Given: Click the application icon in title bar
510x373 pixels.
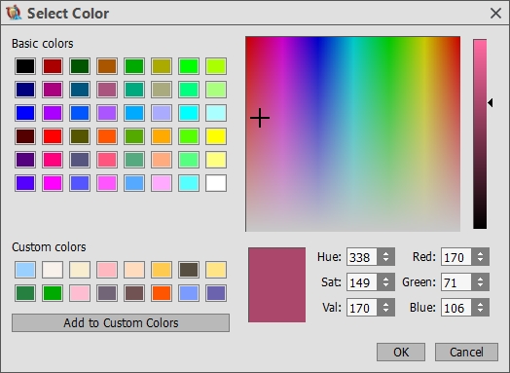Looking at the screenshot, I should click(14, 14).
